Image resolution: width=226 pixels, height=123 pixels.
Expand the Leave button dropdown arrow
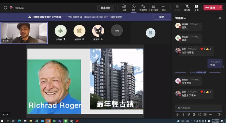[220, 8]
